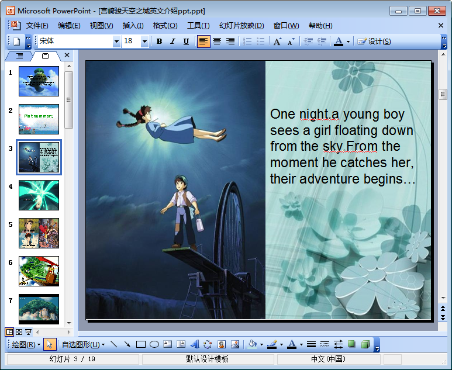Open 自选图形(U) AutoShapes menu
This screenshot has width=452, height=370.
pyautogui.click(x=83, y=344)
